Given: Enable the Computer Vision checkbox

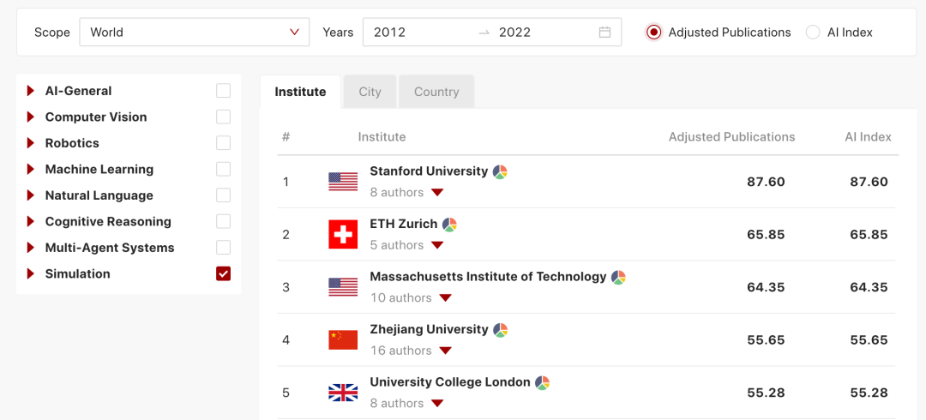Looking at the screenshot, I should coord(224,117).
